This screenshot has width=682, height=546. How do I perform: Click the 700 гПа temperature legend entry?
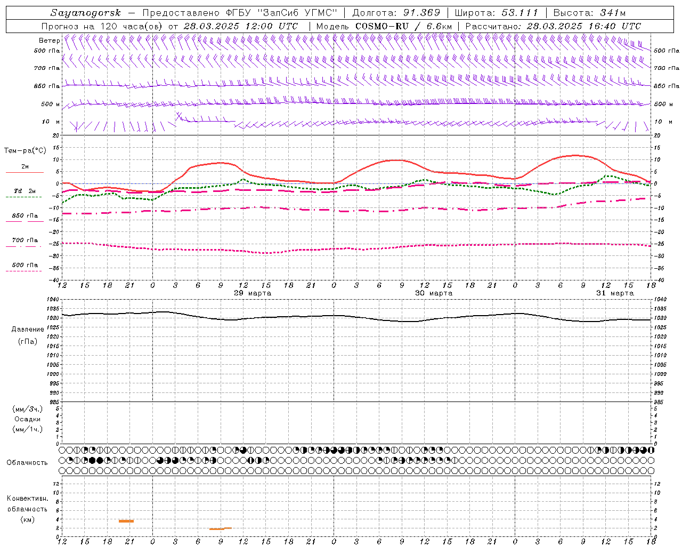click(x=25, y=240)
